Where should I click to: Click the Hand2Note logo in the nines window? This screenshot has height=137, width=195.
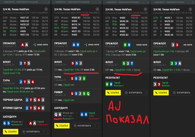[x=142, y=45]
